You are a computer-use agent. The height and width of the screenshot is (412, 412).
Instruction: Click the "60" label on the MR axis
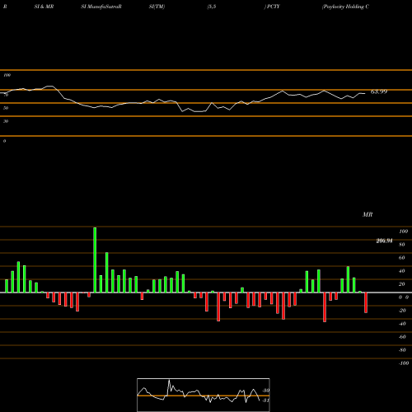coord(402,258)
